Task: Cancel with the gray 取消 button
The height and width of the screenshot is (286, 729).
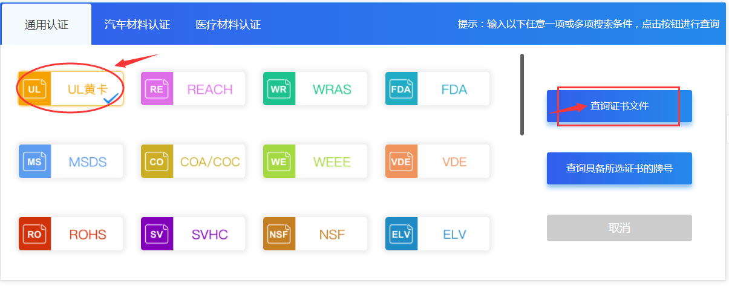Action: pyautogui.click(x=619, y=228)
